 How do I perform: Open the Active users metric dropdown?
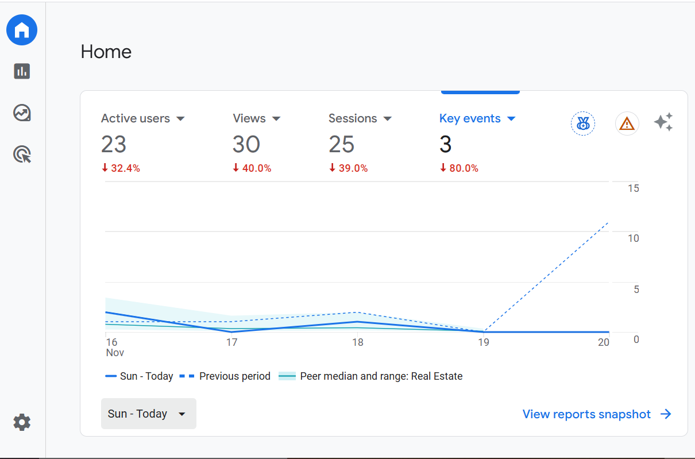180,118
